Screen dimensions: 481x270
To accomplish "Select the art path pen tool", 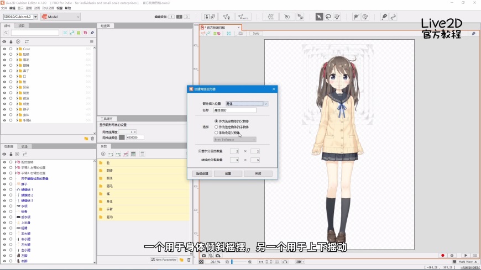I will 384,17.
